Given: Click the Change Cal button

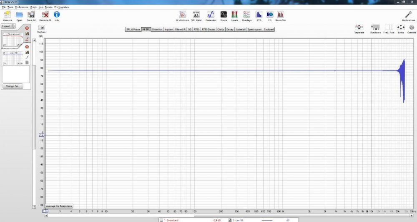Looking at the screenshot, I should (x=12, y=86).
